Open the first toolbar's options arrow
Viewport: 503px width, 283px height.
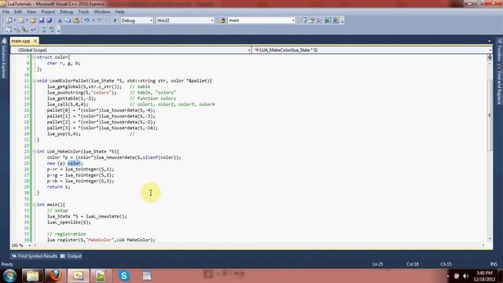[x=343, y=21]
